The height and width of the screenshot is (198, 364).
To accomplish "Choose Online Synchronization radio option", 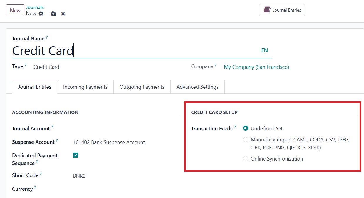I will (x=246, y=159).
